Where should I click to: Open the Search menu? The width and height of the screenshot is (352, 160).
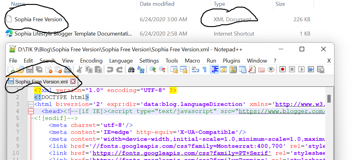click(x=48, y=61)
